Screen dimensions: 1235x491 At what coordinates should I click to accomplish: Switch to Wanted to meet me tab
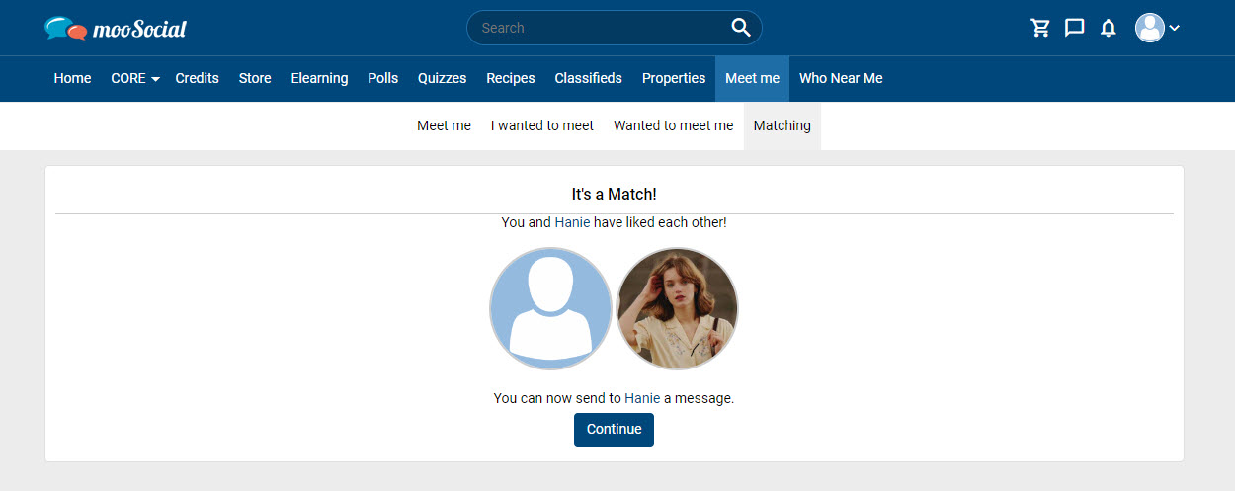(673, 125)
